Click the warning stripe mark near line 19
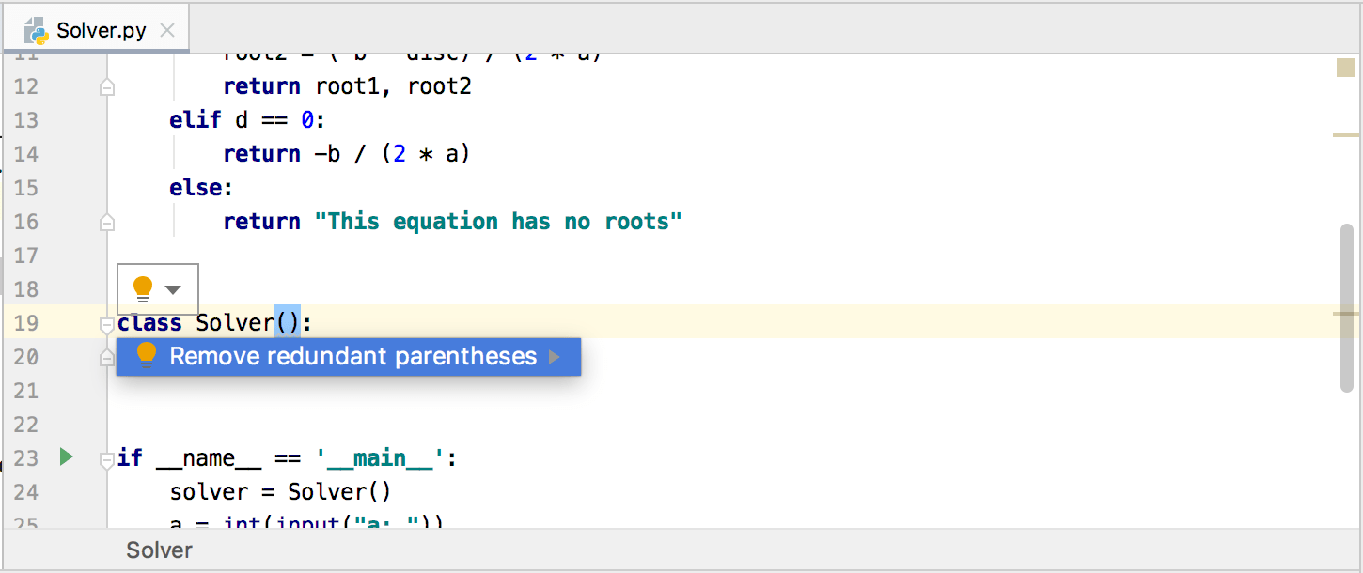The width and height of the screenshot is (1363, 573). 1346,313
